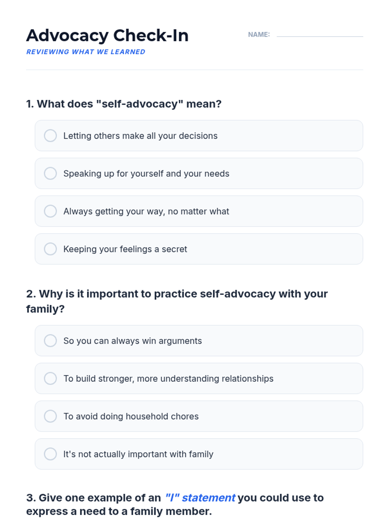The image size is (389, 518).
Task: Click 'To avoid doing household chores' option text
Action: (131, 416)
